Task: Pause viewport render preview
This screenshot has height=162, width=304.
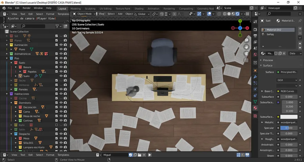Action: (x=247, y=14)
